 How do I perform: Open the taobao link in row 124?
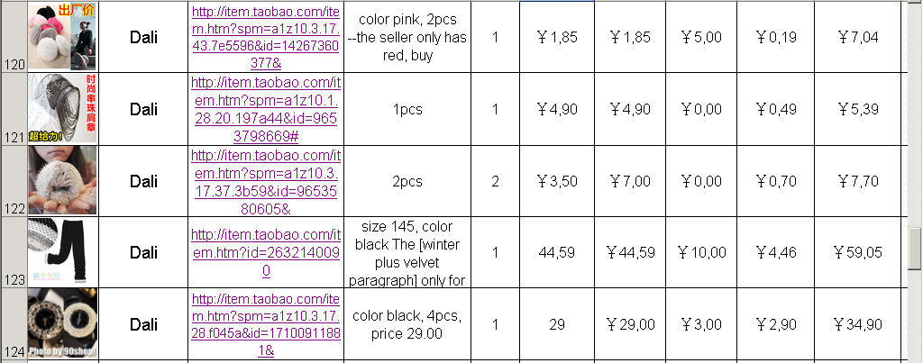coord(266,325)
